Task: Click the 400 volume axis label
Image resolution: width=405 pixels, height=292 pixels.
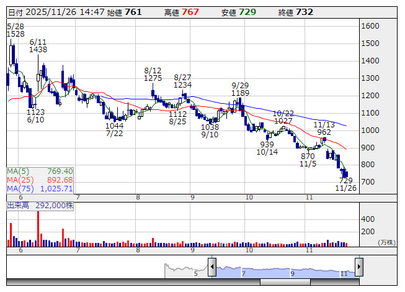Action: click(368, 219)
